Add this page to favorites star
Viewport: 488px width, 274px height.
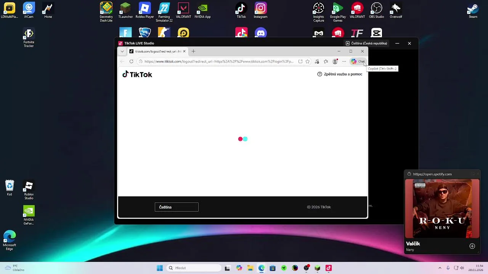(308, 61)
